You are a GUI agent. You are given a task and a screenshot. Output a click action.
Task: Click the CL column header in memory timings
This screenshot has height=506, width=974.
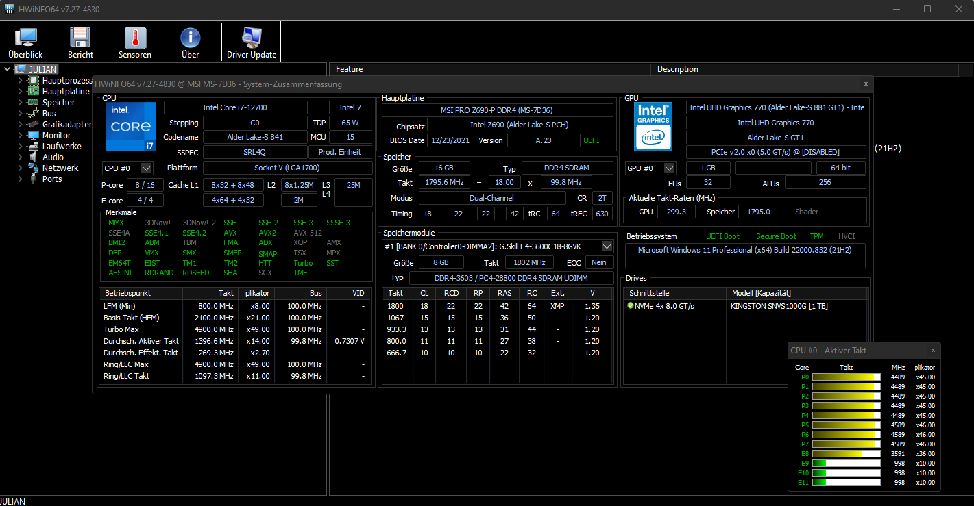[x=424, y=292]
